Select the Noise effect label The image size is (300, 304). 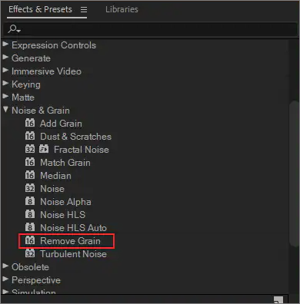52,189
